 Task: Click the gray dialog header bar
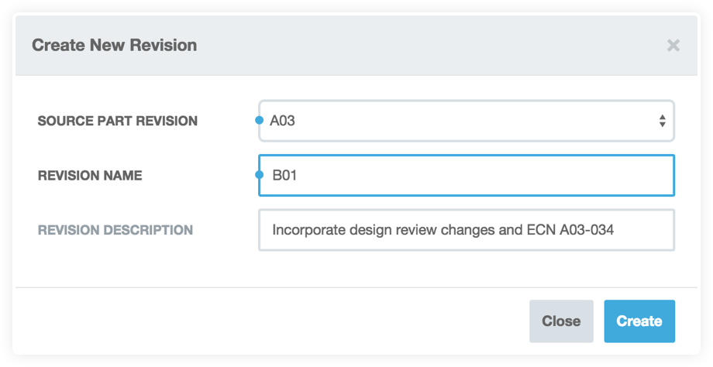pyautogui.click(x=356, y=46)
